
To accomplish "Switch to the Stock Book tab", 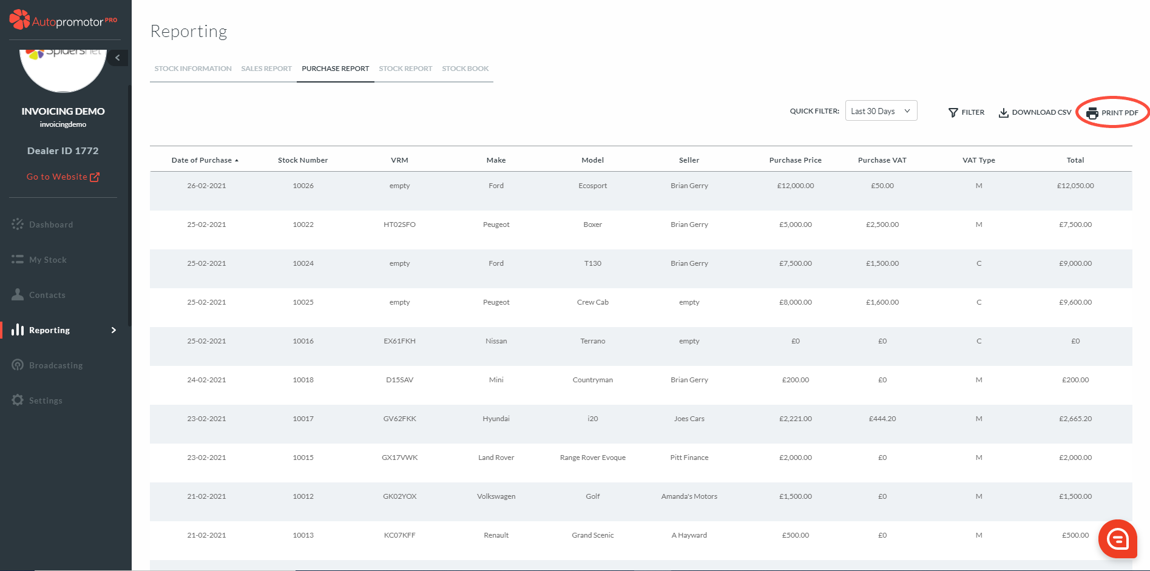I will click(465, 69).
